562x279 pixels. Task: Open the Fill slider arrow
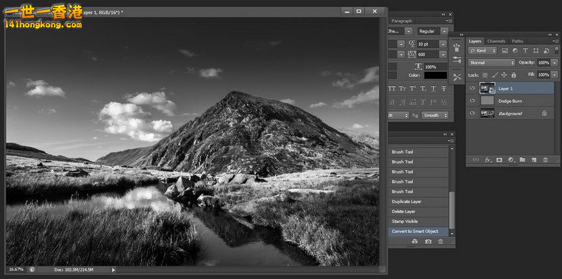tap(555, 74)
